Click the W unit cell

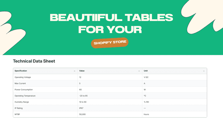point(175,90)
